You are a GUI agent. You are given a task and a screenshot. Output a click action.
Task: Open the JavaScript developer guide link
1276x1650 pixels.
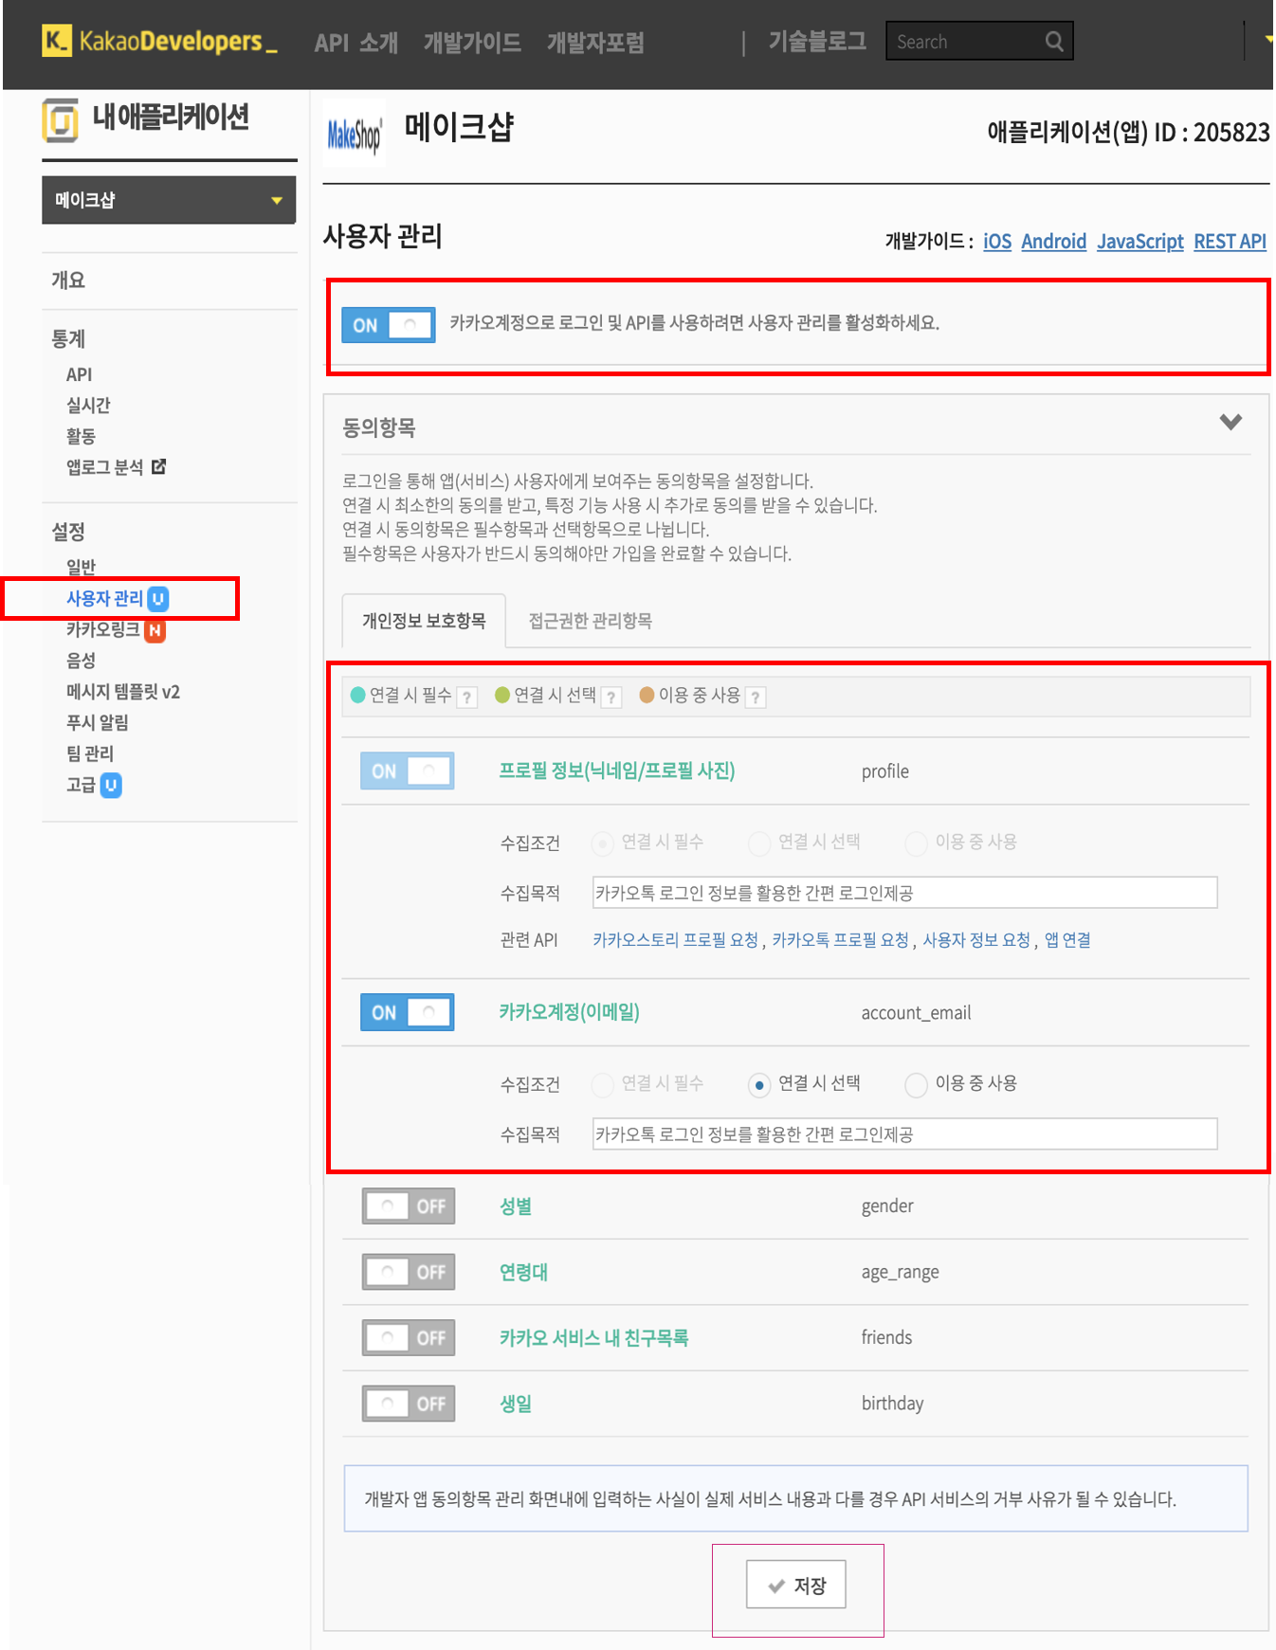(1140, 242)
